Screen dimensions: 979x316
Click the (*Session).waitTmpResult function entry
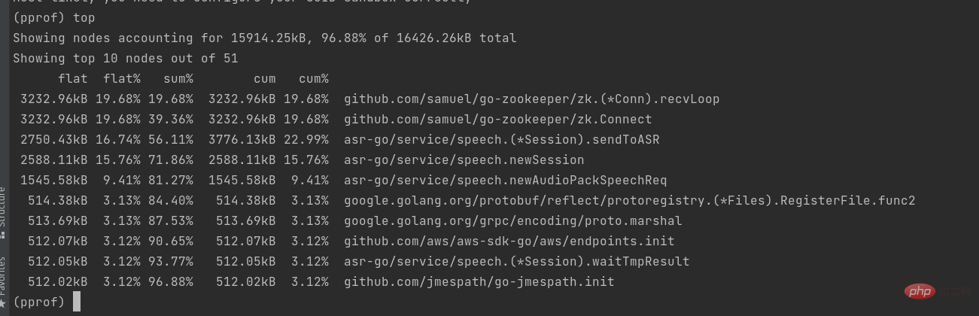coord(516,261)
